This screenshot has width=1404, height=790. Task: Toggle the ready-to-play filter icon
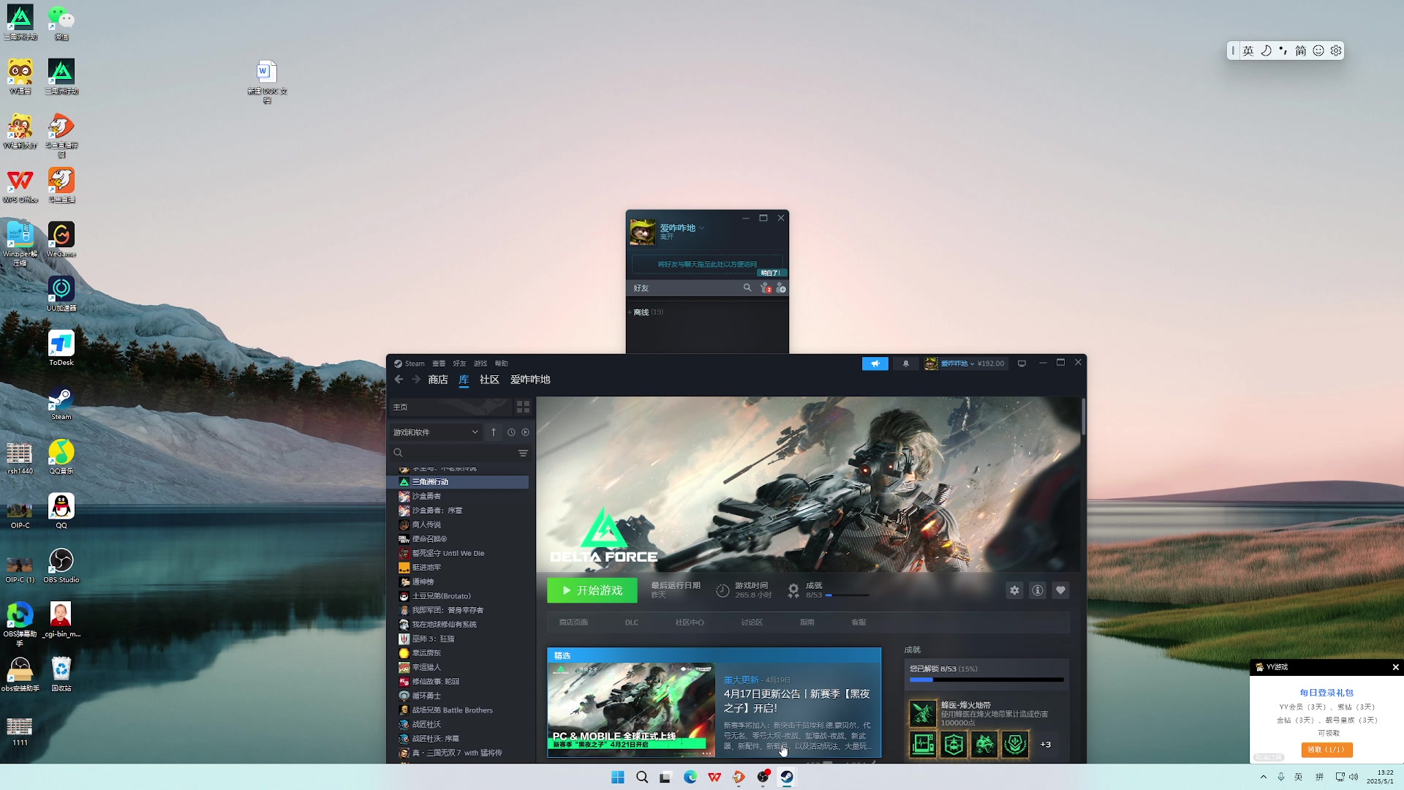(525, 432)
